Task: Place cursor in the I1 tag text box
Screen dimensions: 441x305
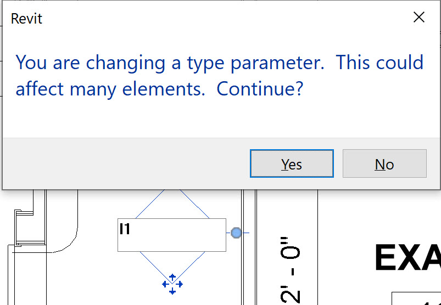Action: click(171, 235)
